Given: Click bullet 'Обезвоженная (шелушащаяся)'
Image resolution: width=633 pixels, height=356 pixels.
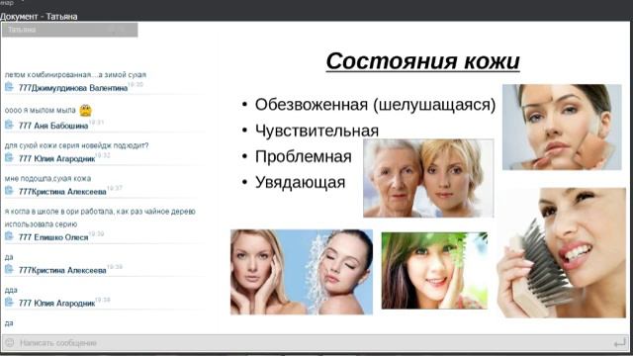Looking at the screenshot, I should point(375,105).
